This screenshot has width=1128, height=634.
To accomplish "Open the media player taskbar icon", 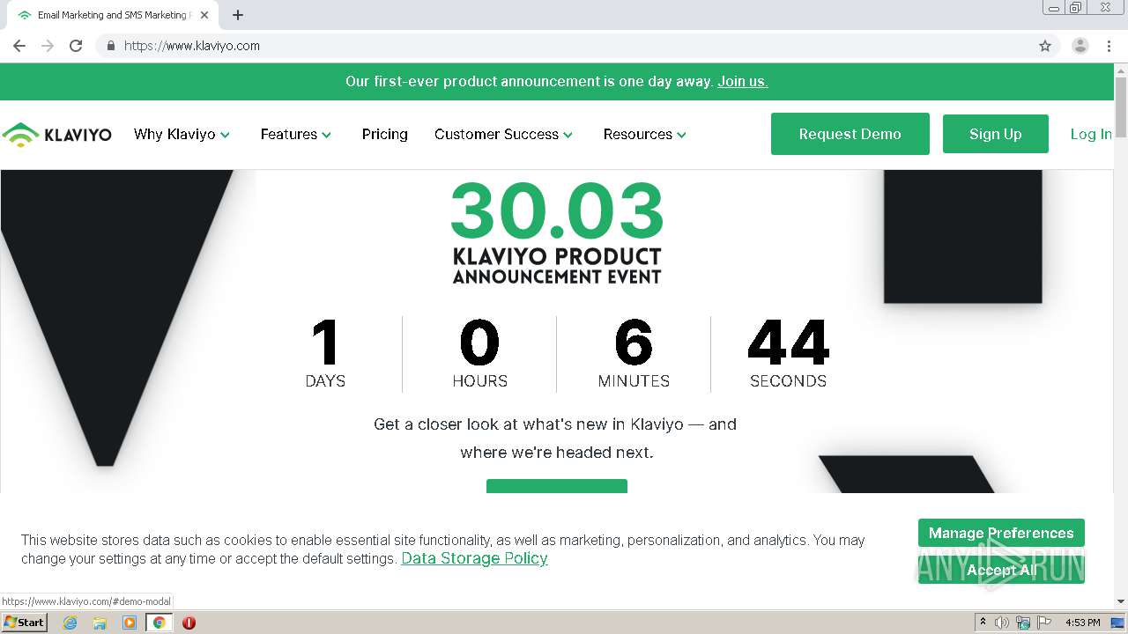I will [130, 623].
